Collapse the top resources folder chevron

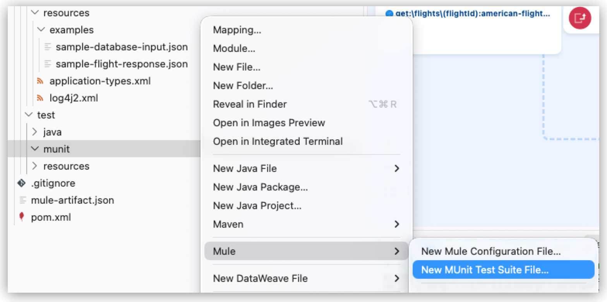pyautogui.click(x=35, y=13)
